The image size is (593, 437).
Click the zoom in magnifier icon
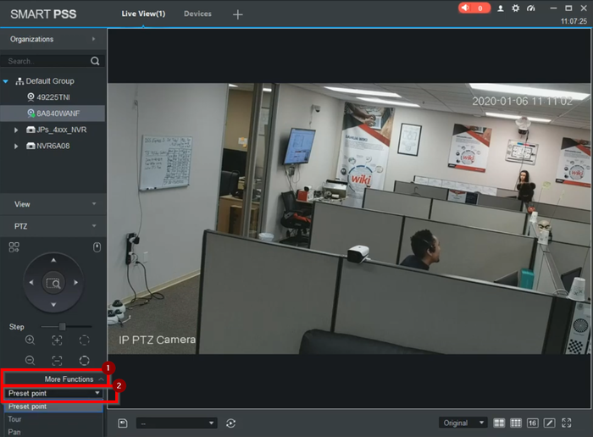click(30, 340)
